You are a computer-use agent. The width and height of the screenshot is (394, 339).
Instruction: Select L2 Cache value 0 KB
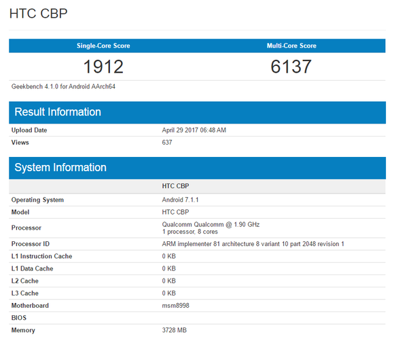coord(169,281)
